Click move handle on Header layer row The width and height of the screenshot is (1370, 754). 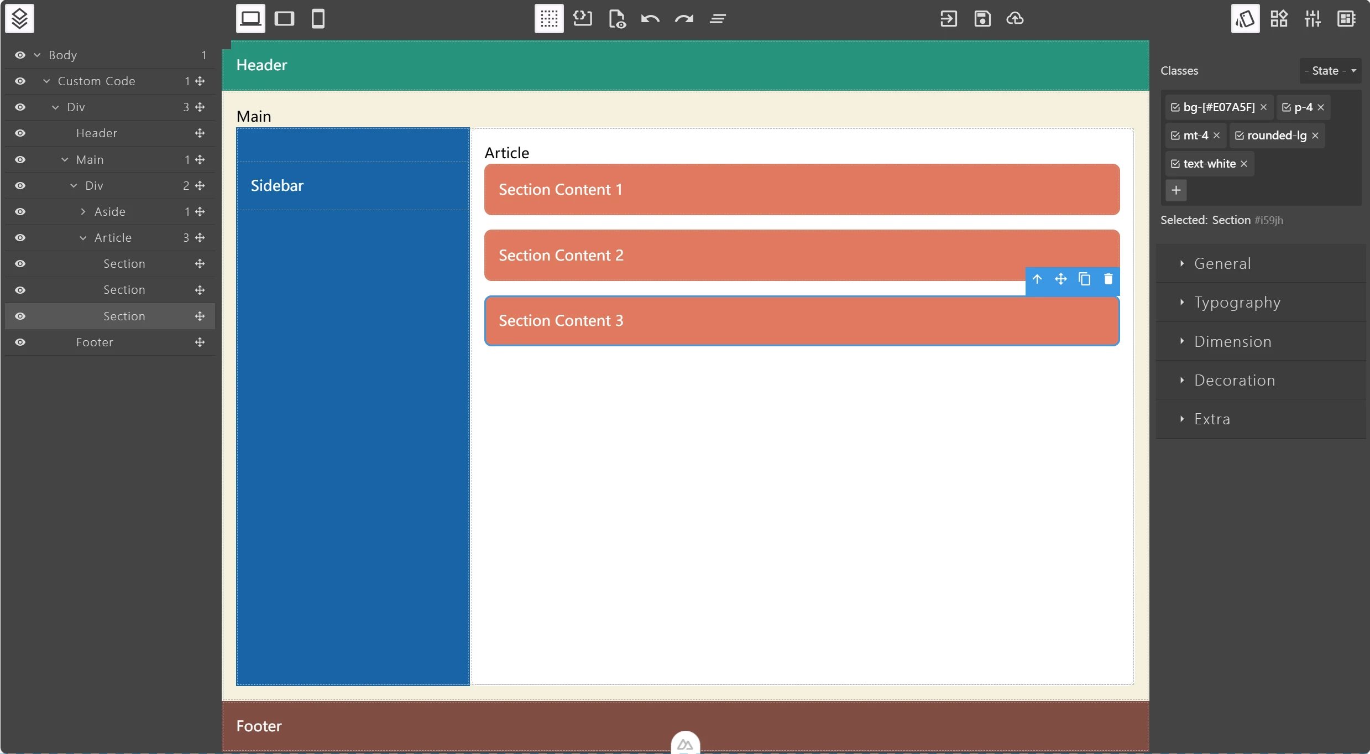pos(200,133)
